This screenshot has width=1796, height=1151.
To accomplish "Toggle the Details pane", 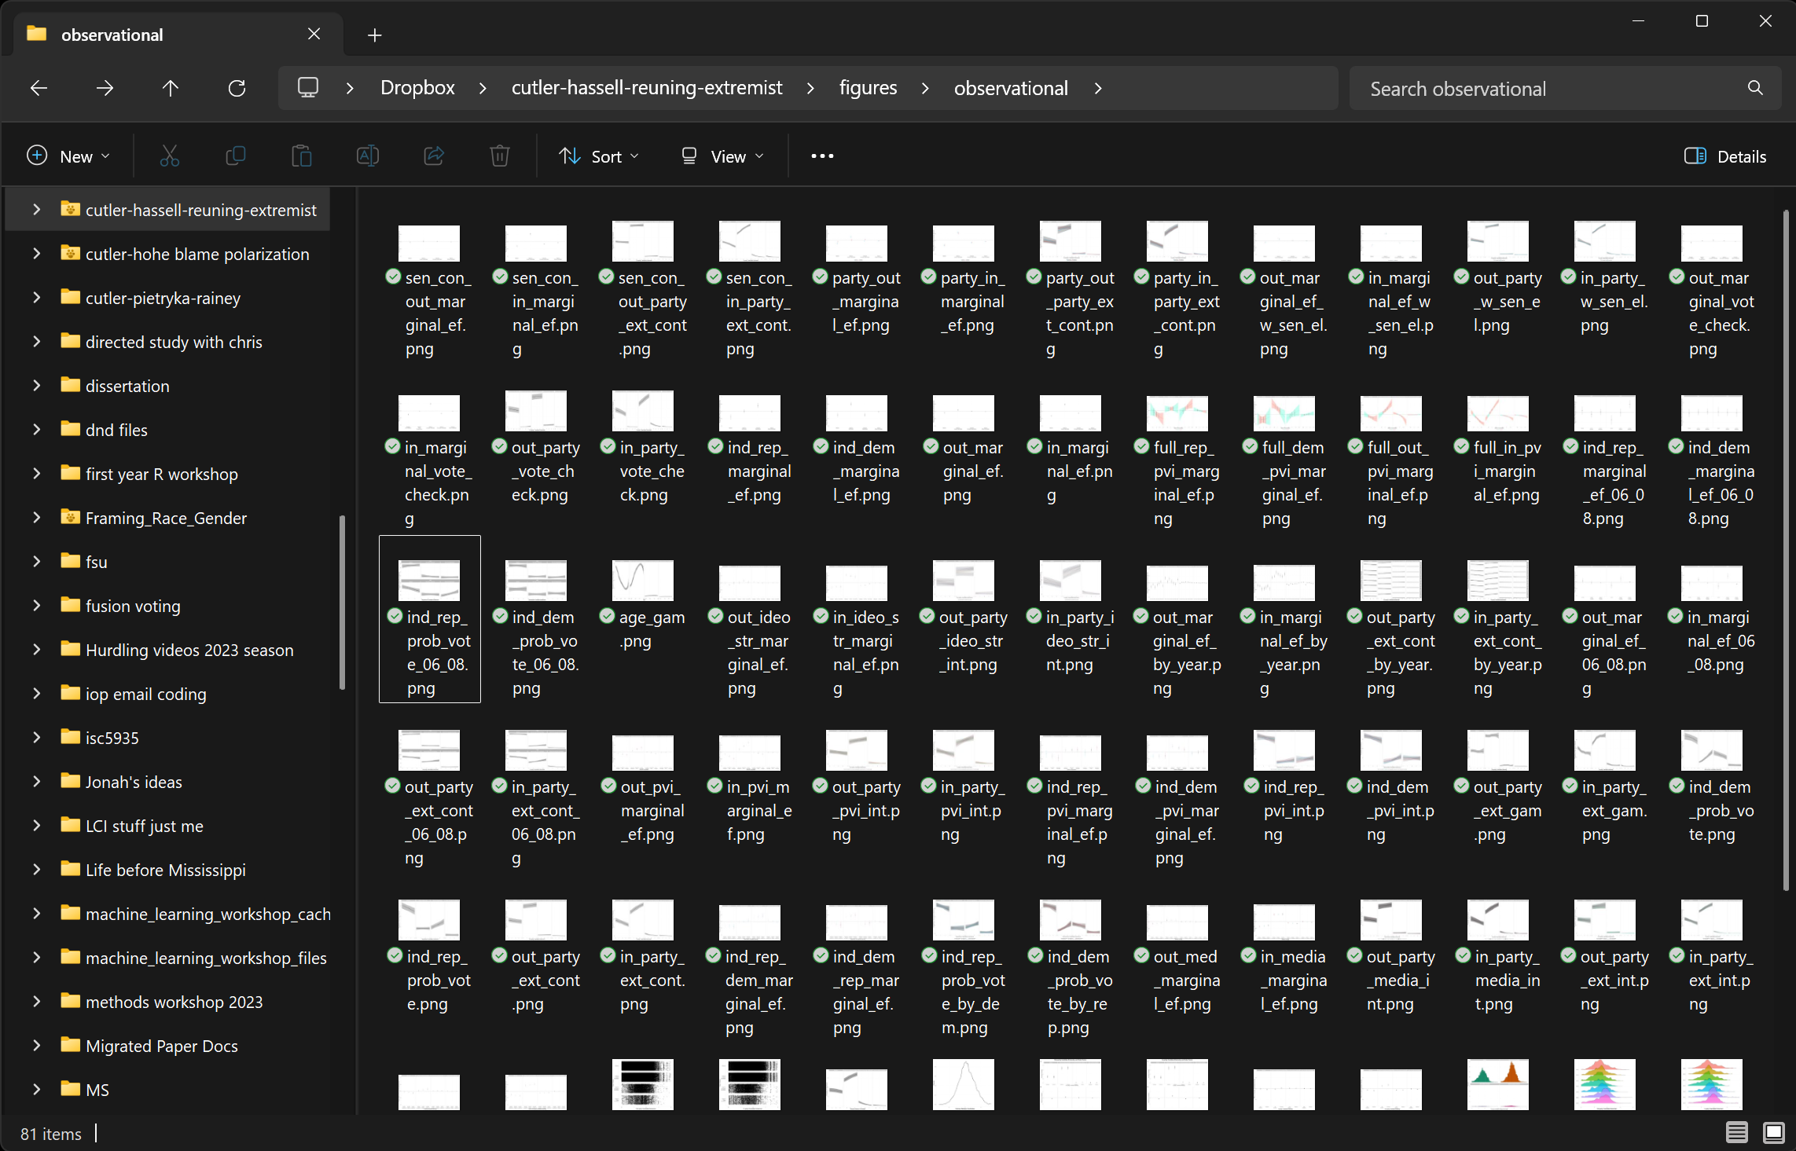I will point(1725,156).
